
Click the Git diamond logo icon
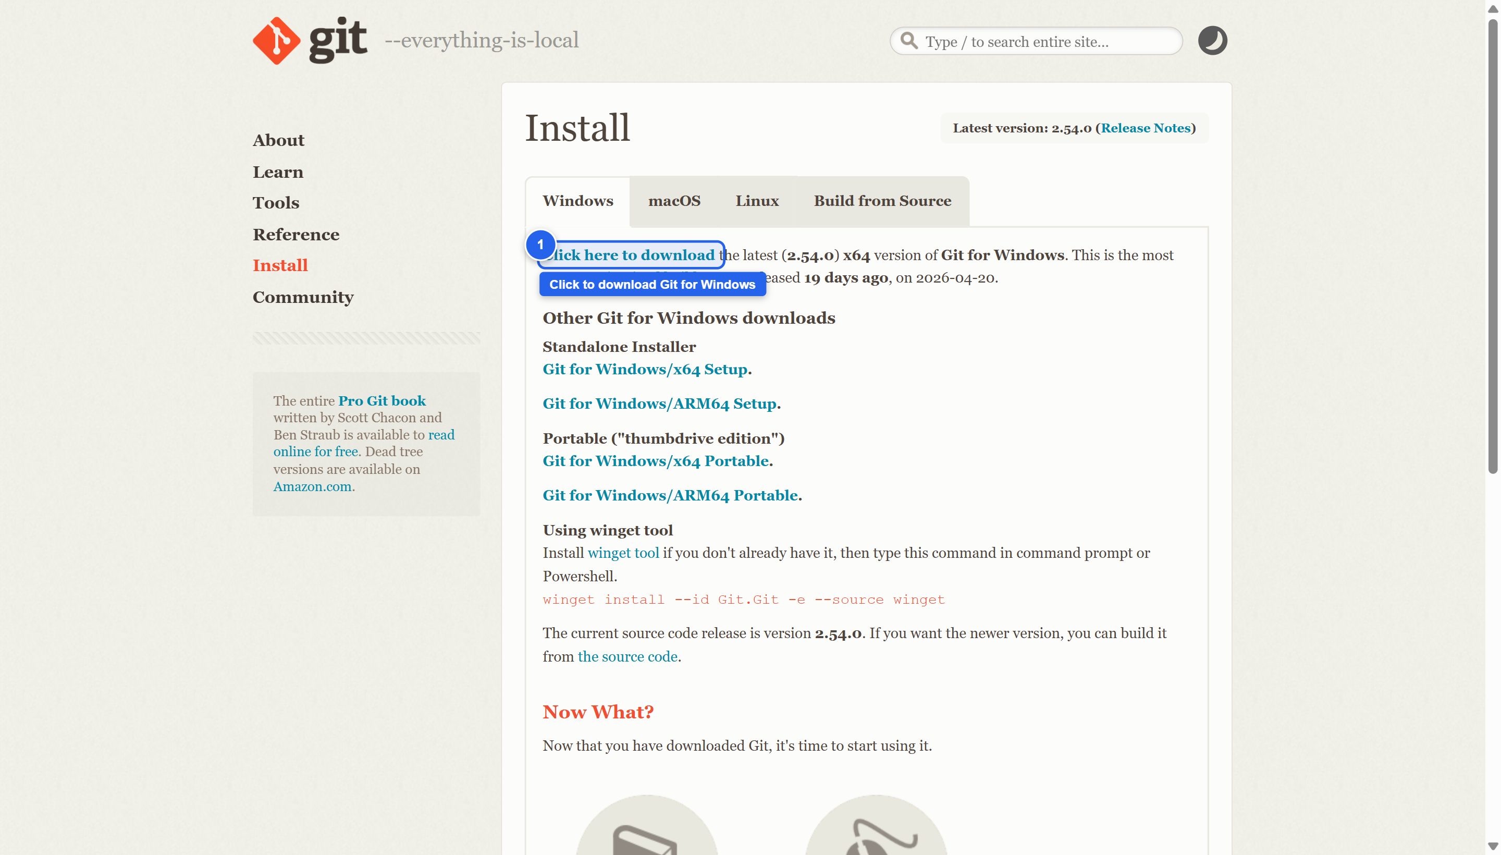tap(276, 41)
